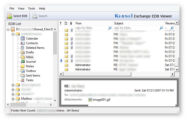The width and height of the screenshot is (187, 121).
Task: Open the Outbox folder
Action: pyautogui.click(x=31, y=71)
